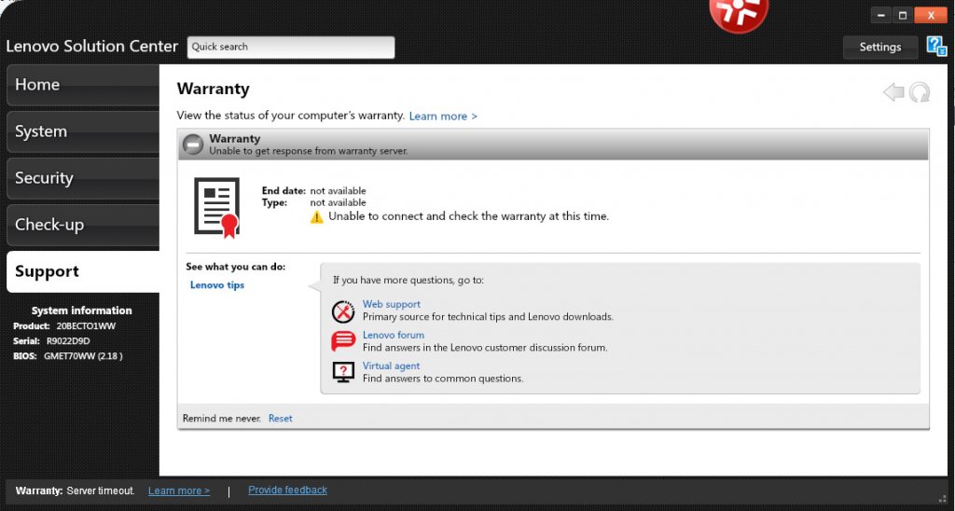955x511 pixels.
Task: Select the Support tab
Action: (83, 271)
